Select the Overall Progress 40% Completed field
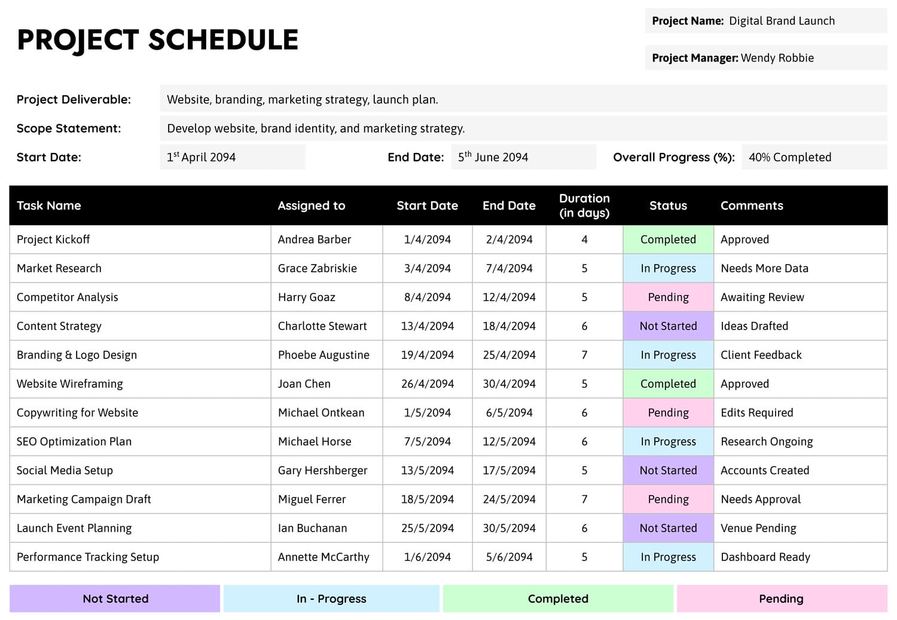The width and height of the screenshot is (897, 620). [814, 157]
